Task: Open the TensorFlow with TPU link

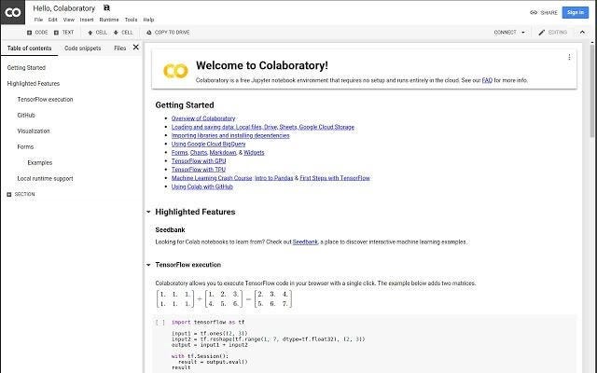Action: tap(199, 170)
